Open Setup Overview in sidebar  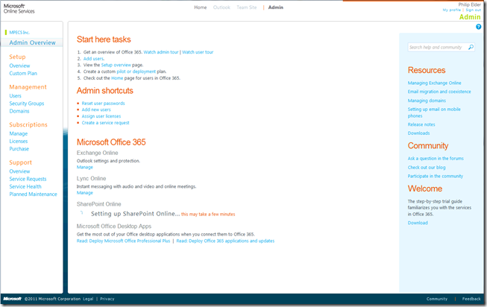[19, 66]
